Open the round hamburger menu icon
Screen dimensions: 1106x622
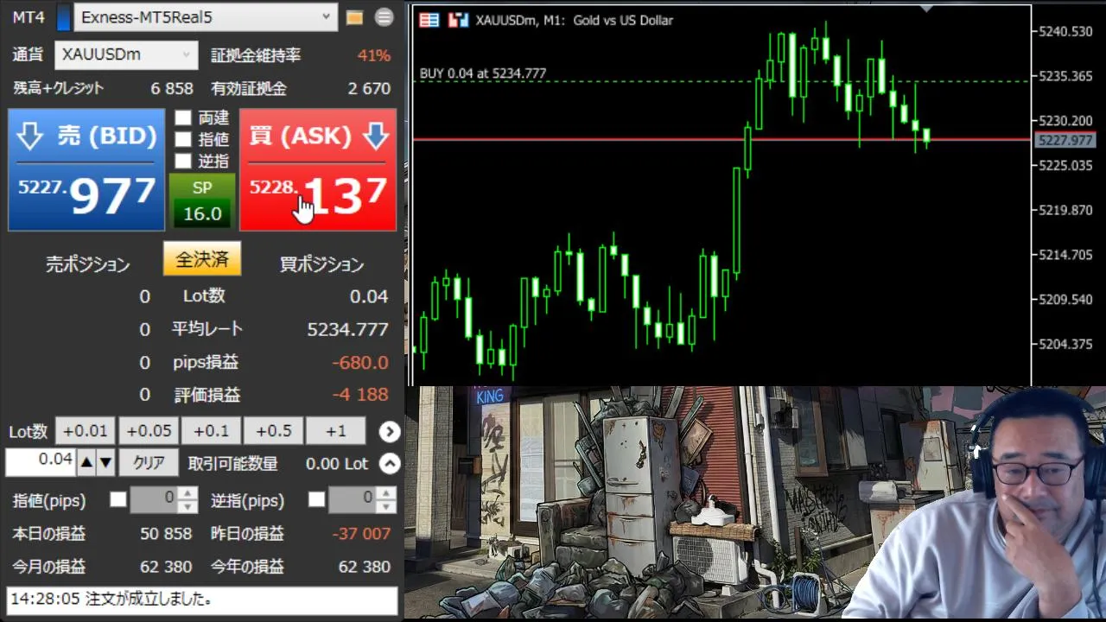pyautogui.click(x=385, y=17)
